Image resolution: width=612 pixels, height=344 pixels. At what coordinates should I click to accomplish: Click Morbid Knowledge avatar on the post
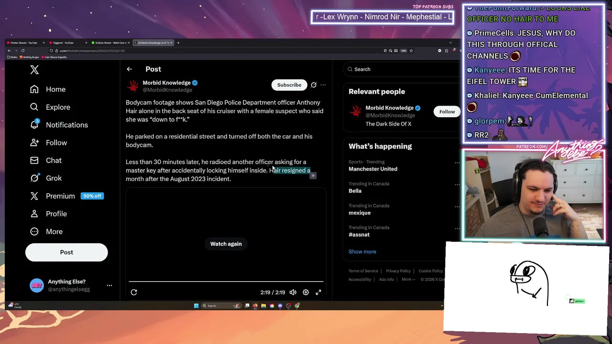pyautogui.click(x=133, y=86)
